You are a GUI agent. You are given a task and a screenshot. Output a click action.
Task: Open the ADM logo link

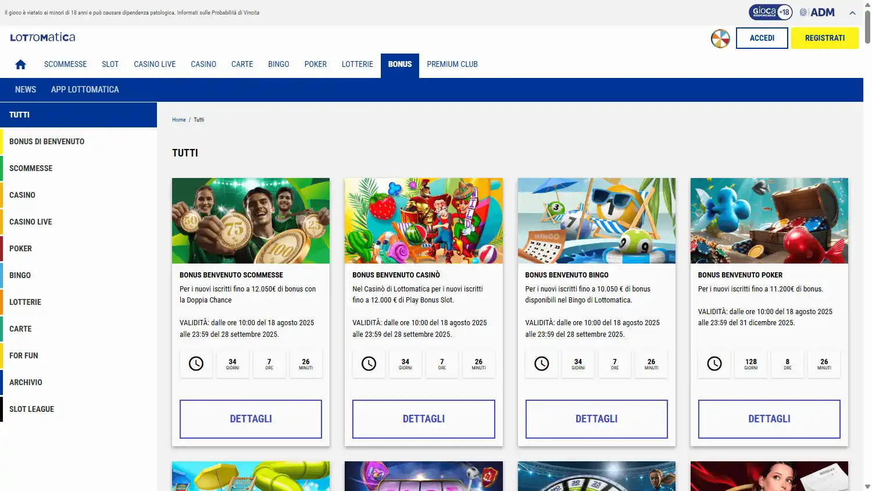pyautogui.click(x=817, y=12)
